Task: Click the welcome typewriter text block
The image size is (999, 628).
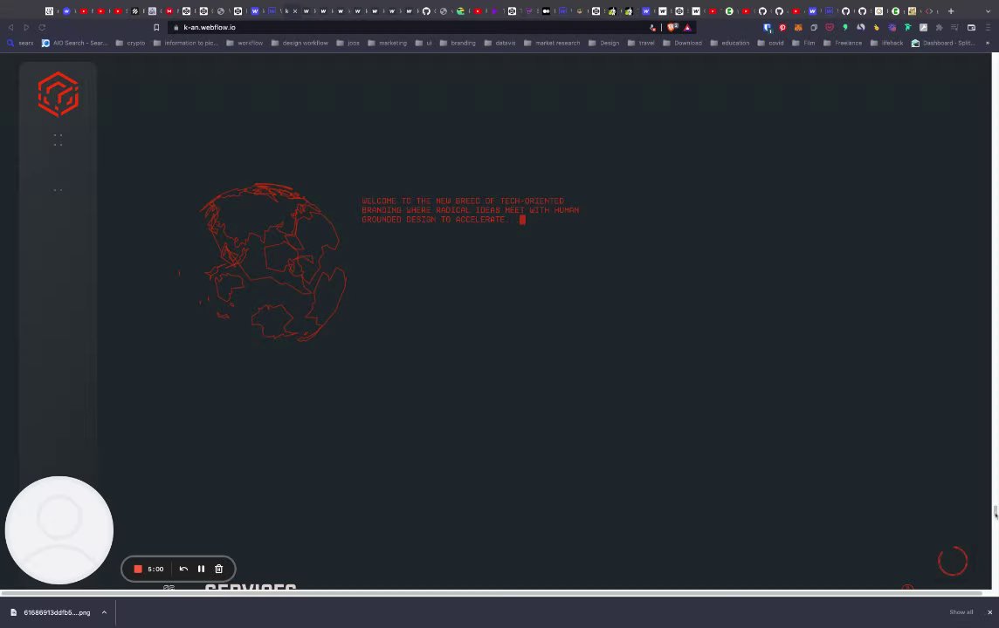Action: coord(470,210)
